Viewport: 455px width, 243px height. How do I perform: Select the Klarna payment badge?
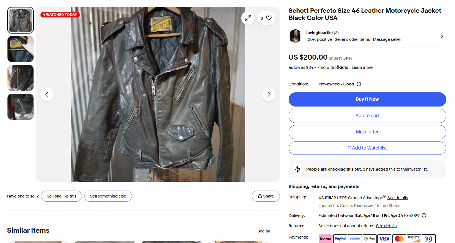pyautogui.click(x=325, y=239)
